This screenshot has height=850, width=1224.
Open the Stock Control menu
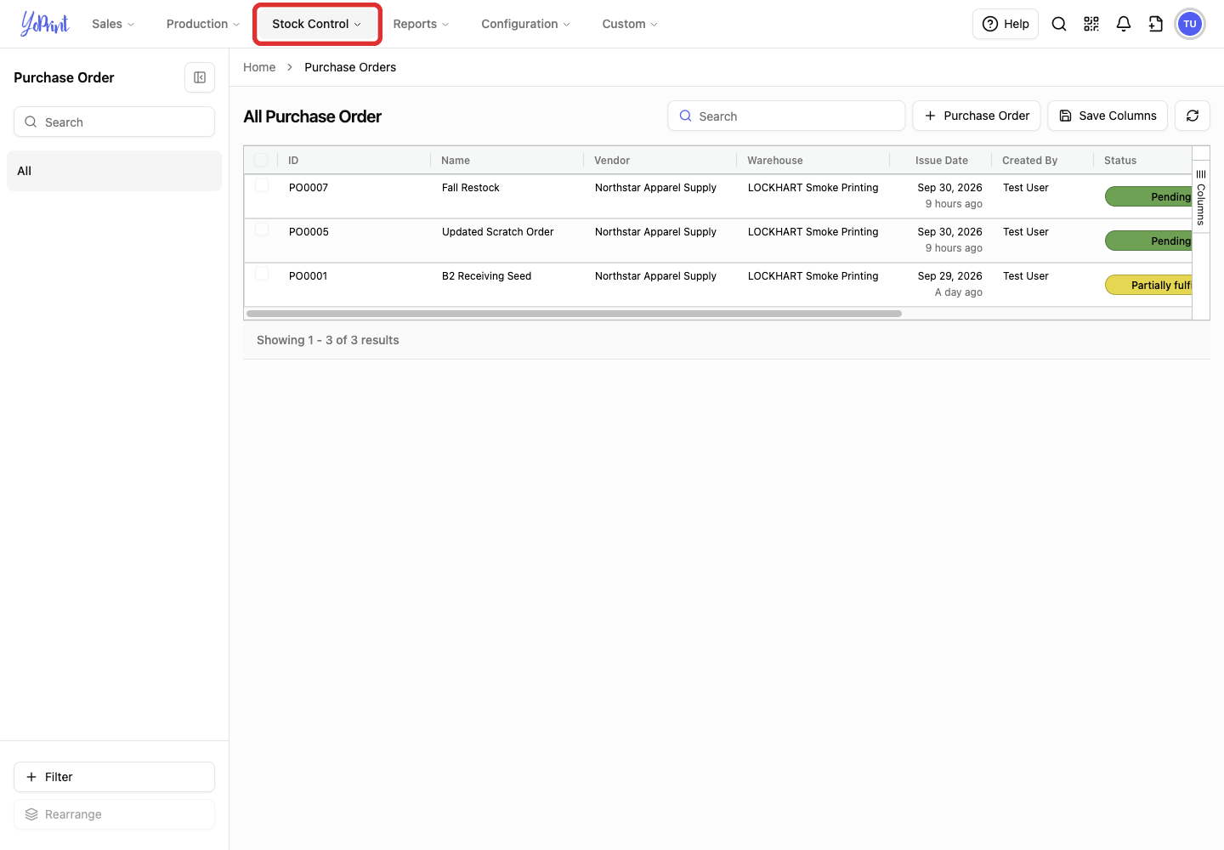tap(317, 24)
